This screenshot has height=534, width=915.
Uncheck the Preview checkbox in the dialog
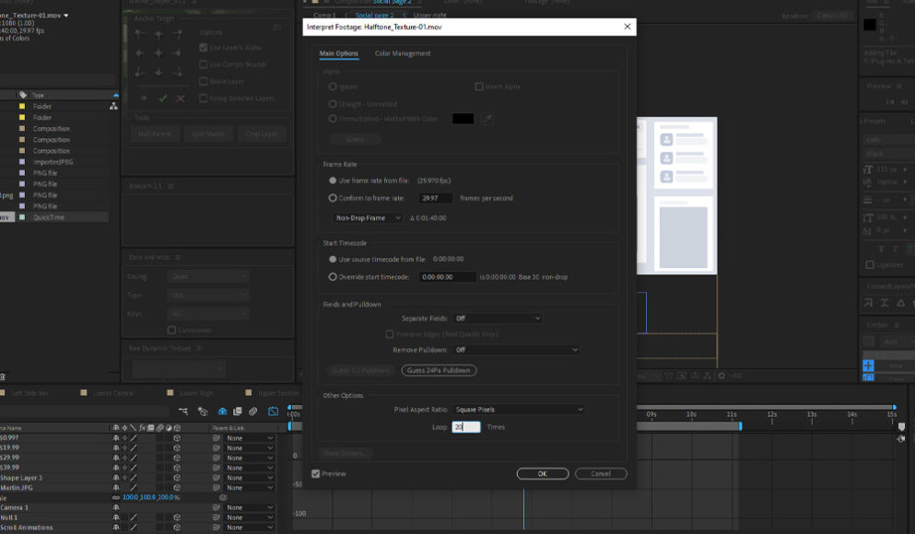315,472
